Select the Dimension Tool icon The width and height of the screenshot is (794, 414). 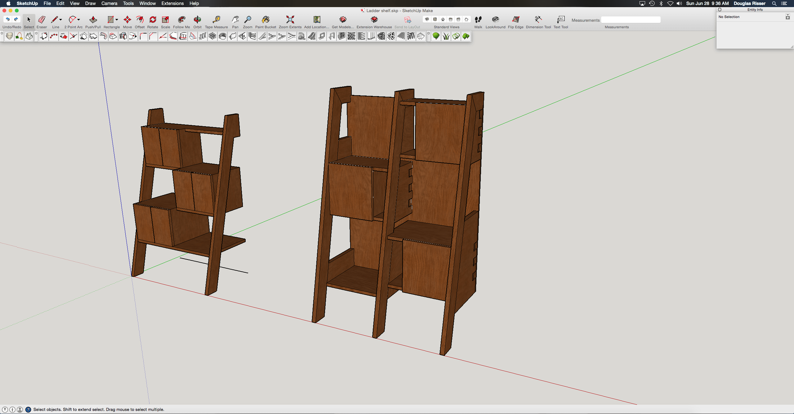point(538,20)
